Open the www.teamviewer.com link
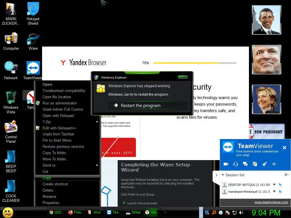The height and width of the screenshot is (218, 291). pyautogui.click(x=271, y=202)
